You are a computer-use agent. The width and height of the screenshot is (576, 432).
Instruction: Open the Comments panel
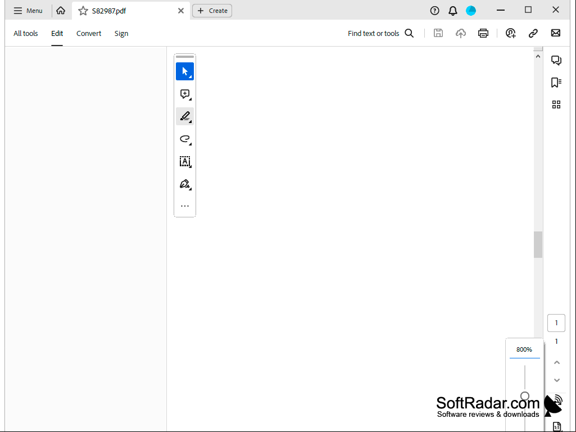pyautogui.click(x=556, y=60)
